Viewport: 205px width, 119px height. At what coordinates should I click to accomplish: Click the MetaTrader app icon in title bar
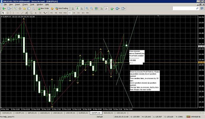coord(2,1)
